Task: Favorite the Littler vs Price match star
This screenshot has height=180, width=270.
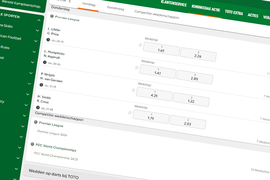Action: pos(140,45)
